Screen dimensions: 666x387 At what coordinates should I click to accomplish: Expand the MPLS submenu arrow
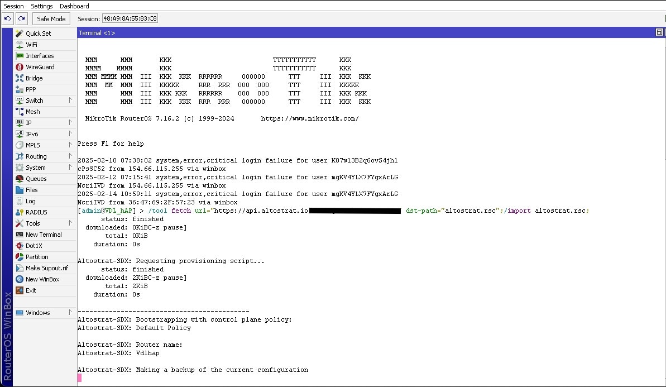coord(70,145)
